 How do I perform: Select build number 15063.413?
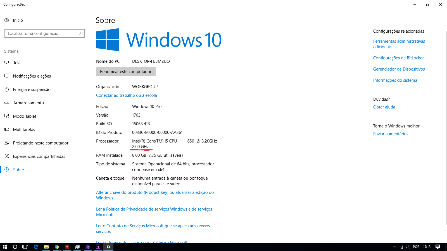coord(141,124)
